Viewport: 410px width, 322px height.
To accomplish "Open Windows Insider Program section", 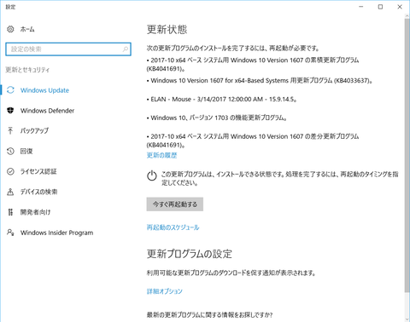I will click(x=56, y=233).
